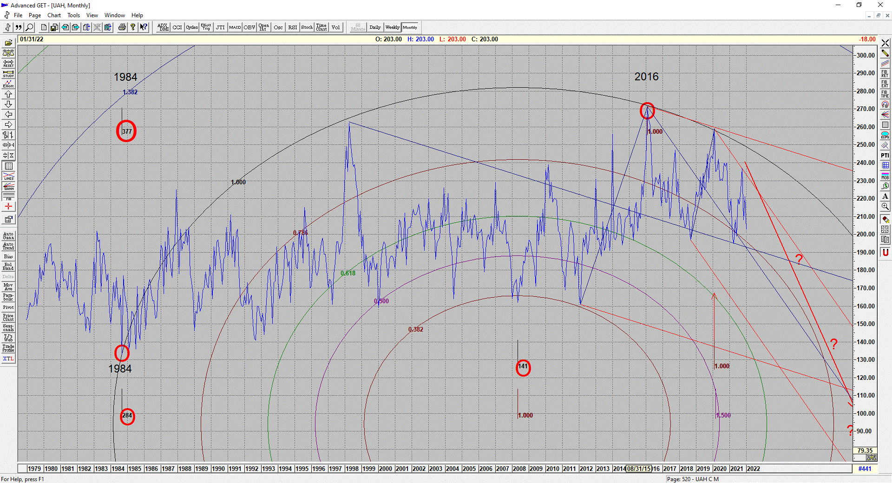Select the text annotation A tool
The height and width of the screenshot is (483, 892).
pyautogui.click(x=885, y=196)
